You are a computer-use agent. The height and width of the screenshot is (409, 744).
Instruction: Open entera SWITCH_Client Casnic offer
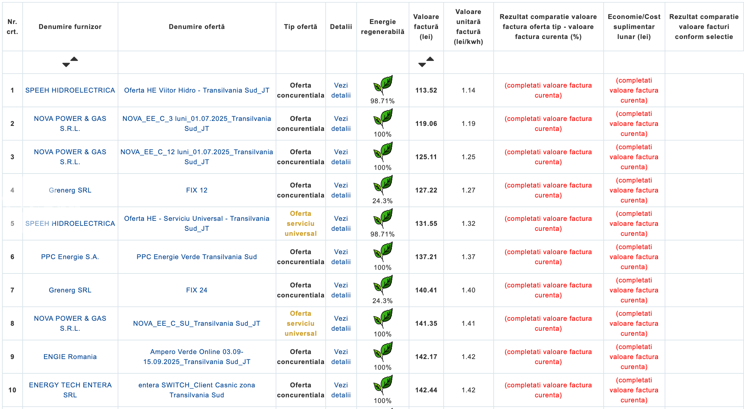pyautogui.click(x=197, y=390)
